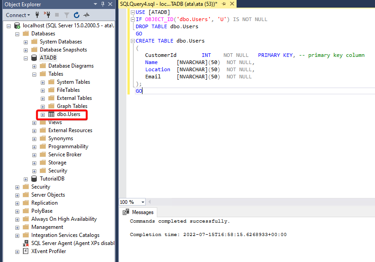Open the Connect dropdown button

pos(18,15)
